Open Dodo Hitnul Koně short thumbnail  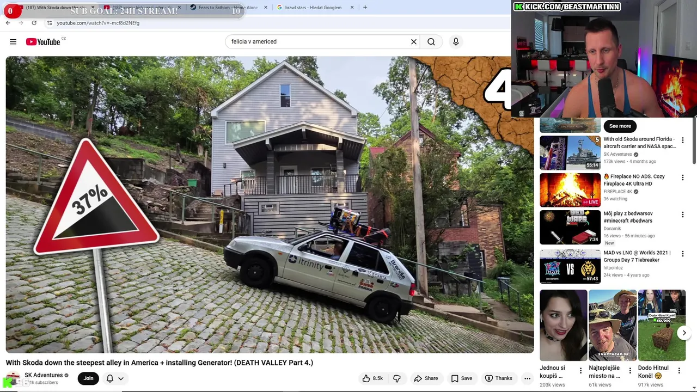pyautogui.click(x=662, y=325)
